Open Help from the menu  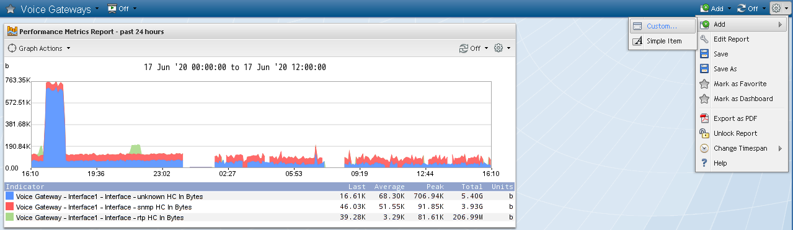[741, 163]
